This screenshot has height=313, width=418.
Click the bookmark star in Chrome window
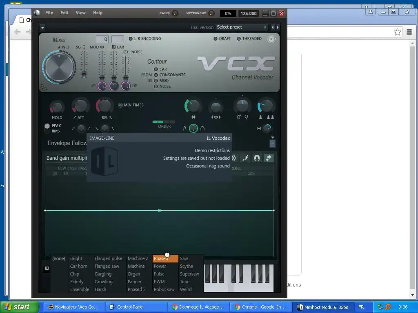pos(397,32)
